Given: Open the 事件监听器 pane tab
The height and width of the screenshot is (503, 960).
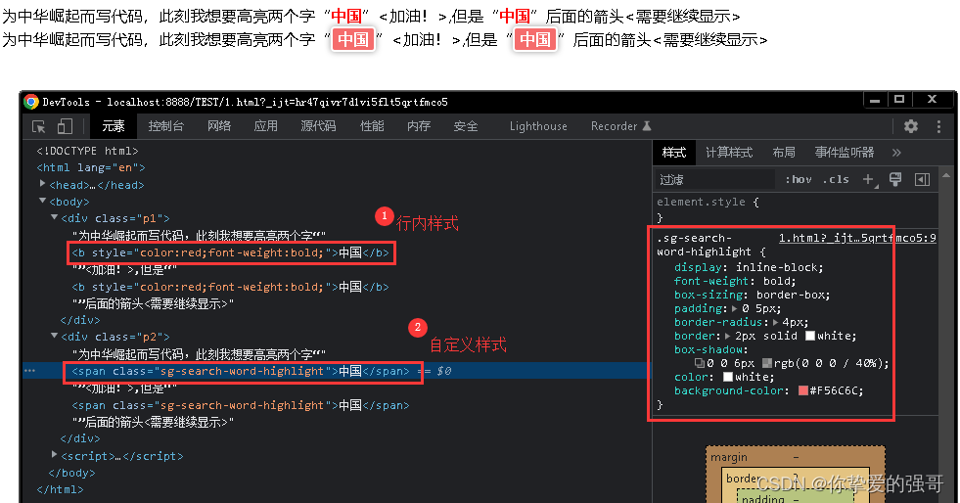Looking at the screenshot, I should pyautogui.click(x=845, y=153).
